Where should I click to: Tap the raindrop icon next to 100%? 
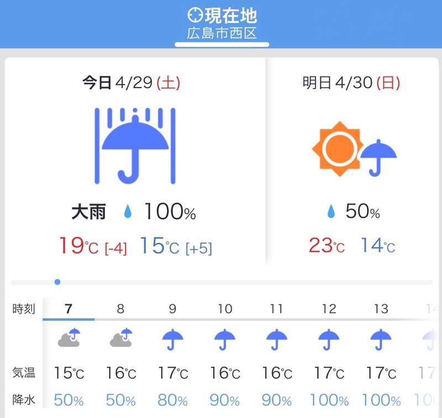pos(128,211)
